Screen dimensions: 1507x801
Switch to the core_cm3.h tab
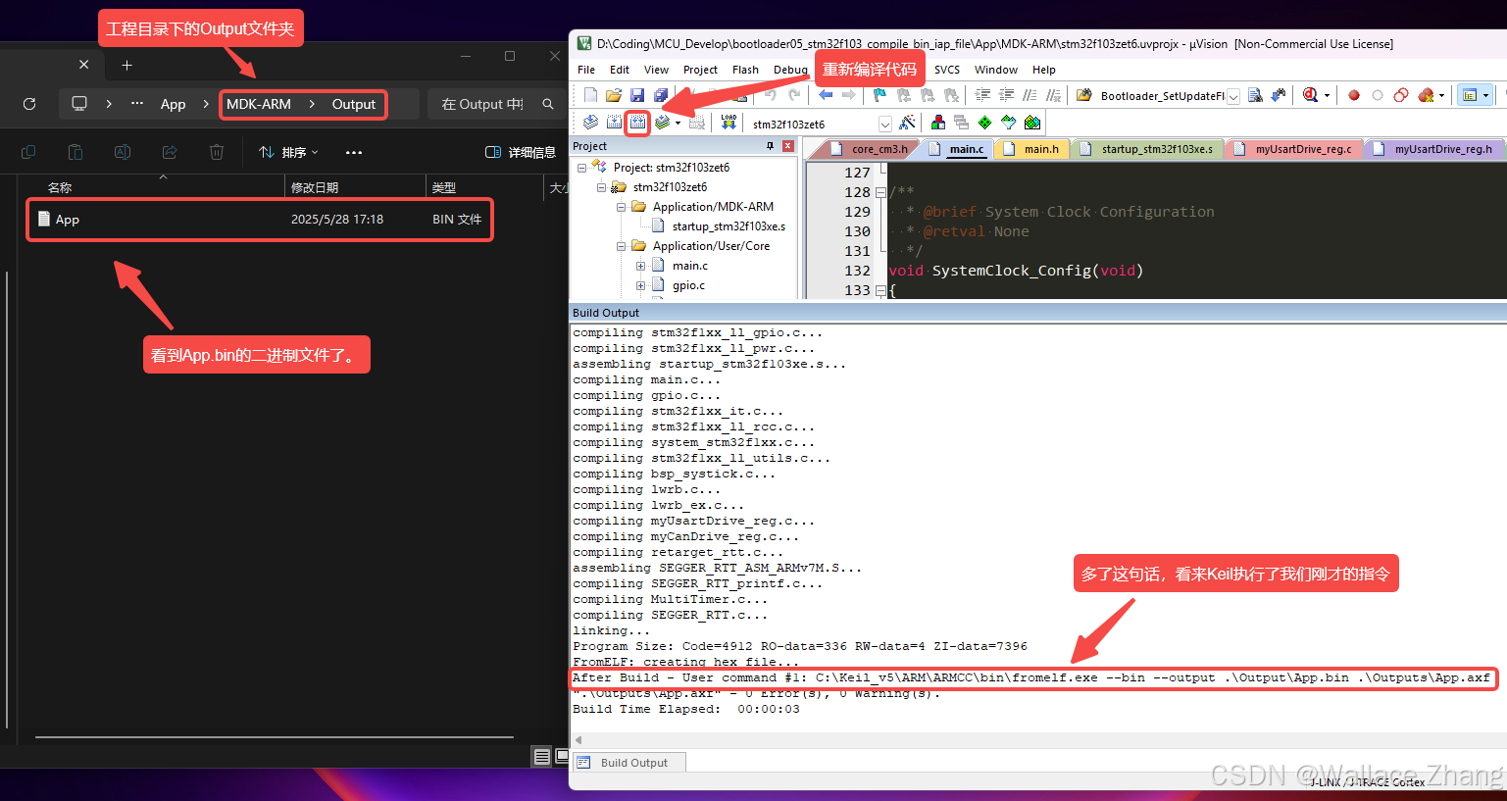point(871,149)
